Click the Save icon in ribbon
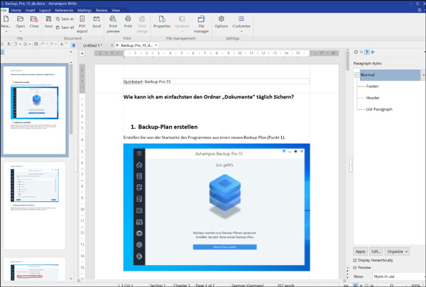This screenshot has width=426, height=287. point(49,22)
